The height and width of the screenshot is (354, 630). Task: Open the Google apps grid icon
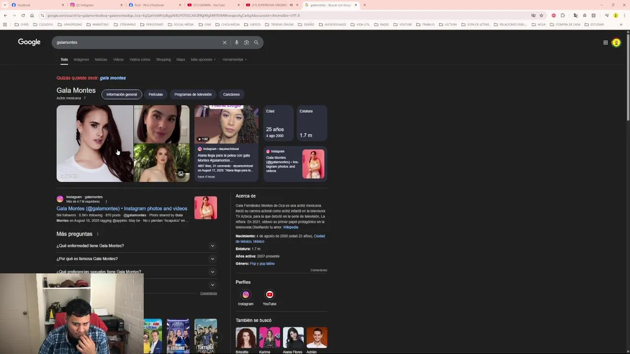(x=605, y=42)
